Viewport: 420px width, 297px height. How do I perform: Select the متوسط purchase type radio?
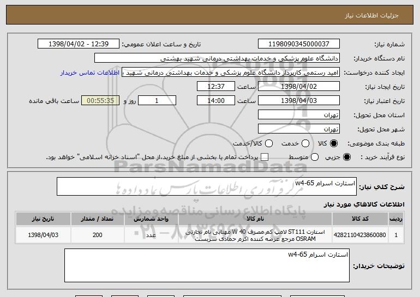click(315, 157)
